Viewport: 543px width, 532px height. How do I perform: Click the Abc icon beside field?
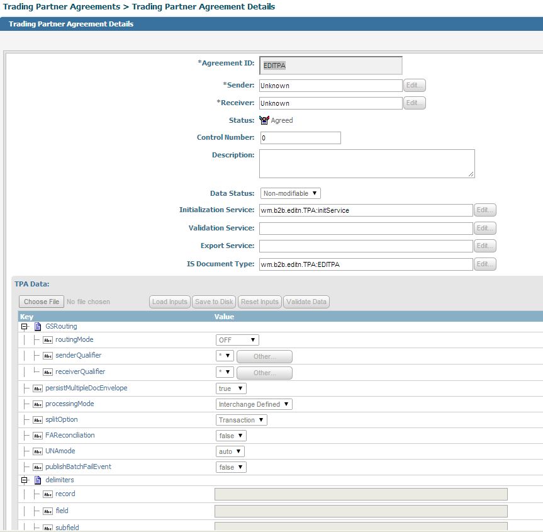coord(48,511)
